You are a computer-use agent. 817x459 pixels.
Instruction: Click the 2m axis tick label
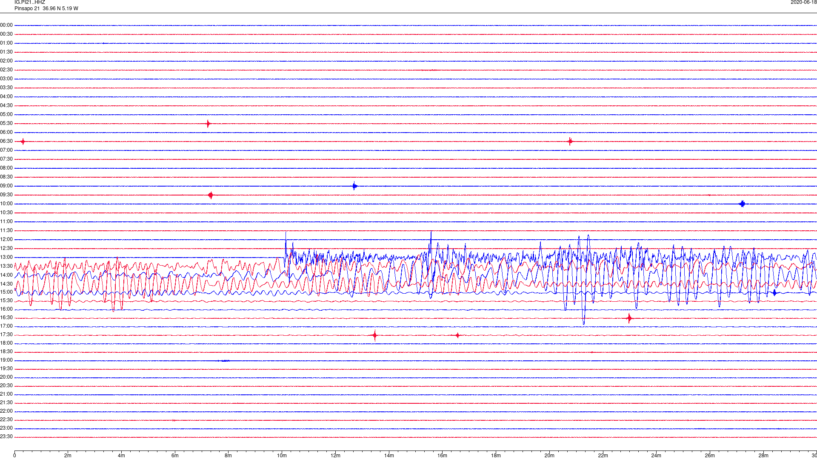click(x=68, y=456)
